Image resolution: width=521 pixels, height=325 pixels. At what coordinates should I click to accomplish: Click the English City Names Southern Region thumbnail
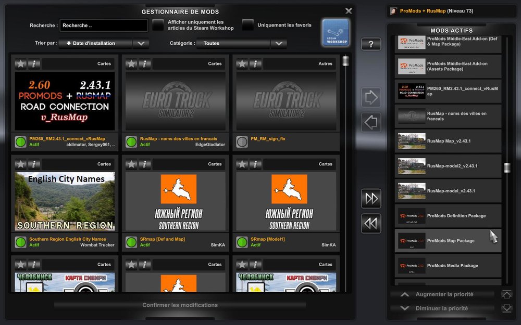65,201
